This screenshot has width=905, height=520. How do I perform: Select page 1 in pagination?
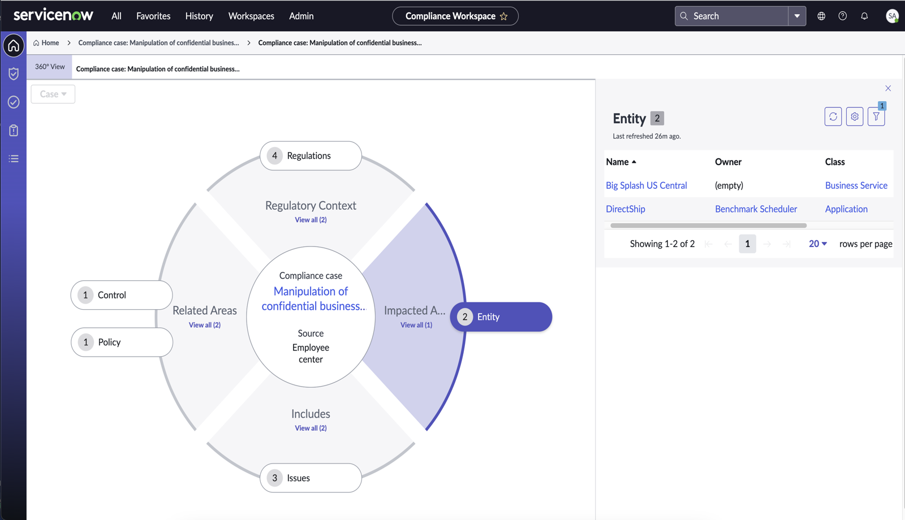point(747,244)
